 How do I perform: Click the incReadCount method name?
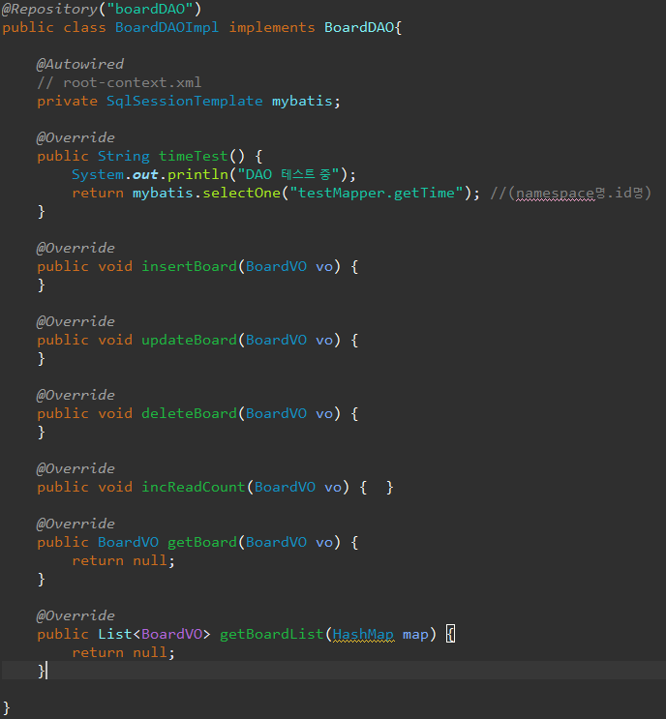coord(193,487)
